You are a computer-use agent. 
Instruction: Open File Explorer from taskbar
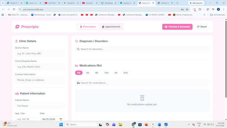[x=120, y=125]
